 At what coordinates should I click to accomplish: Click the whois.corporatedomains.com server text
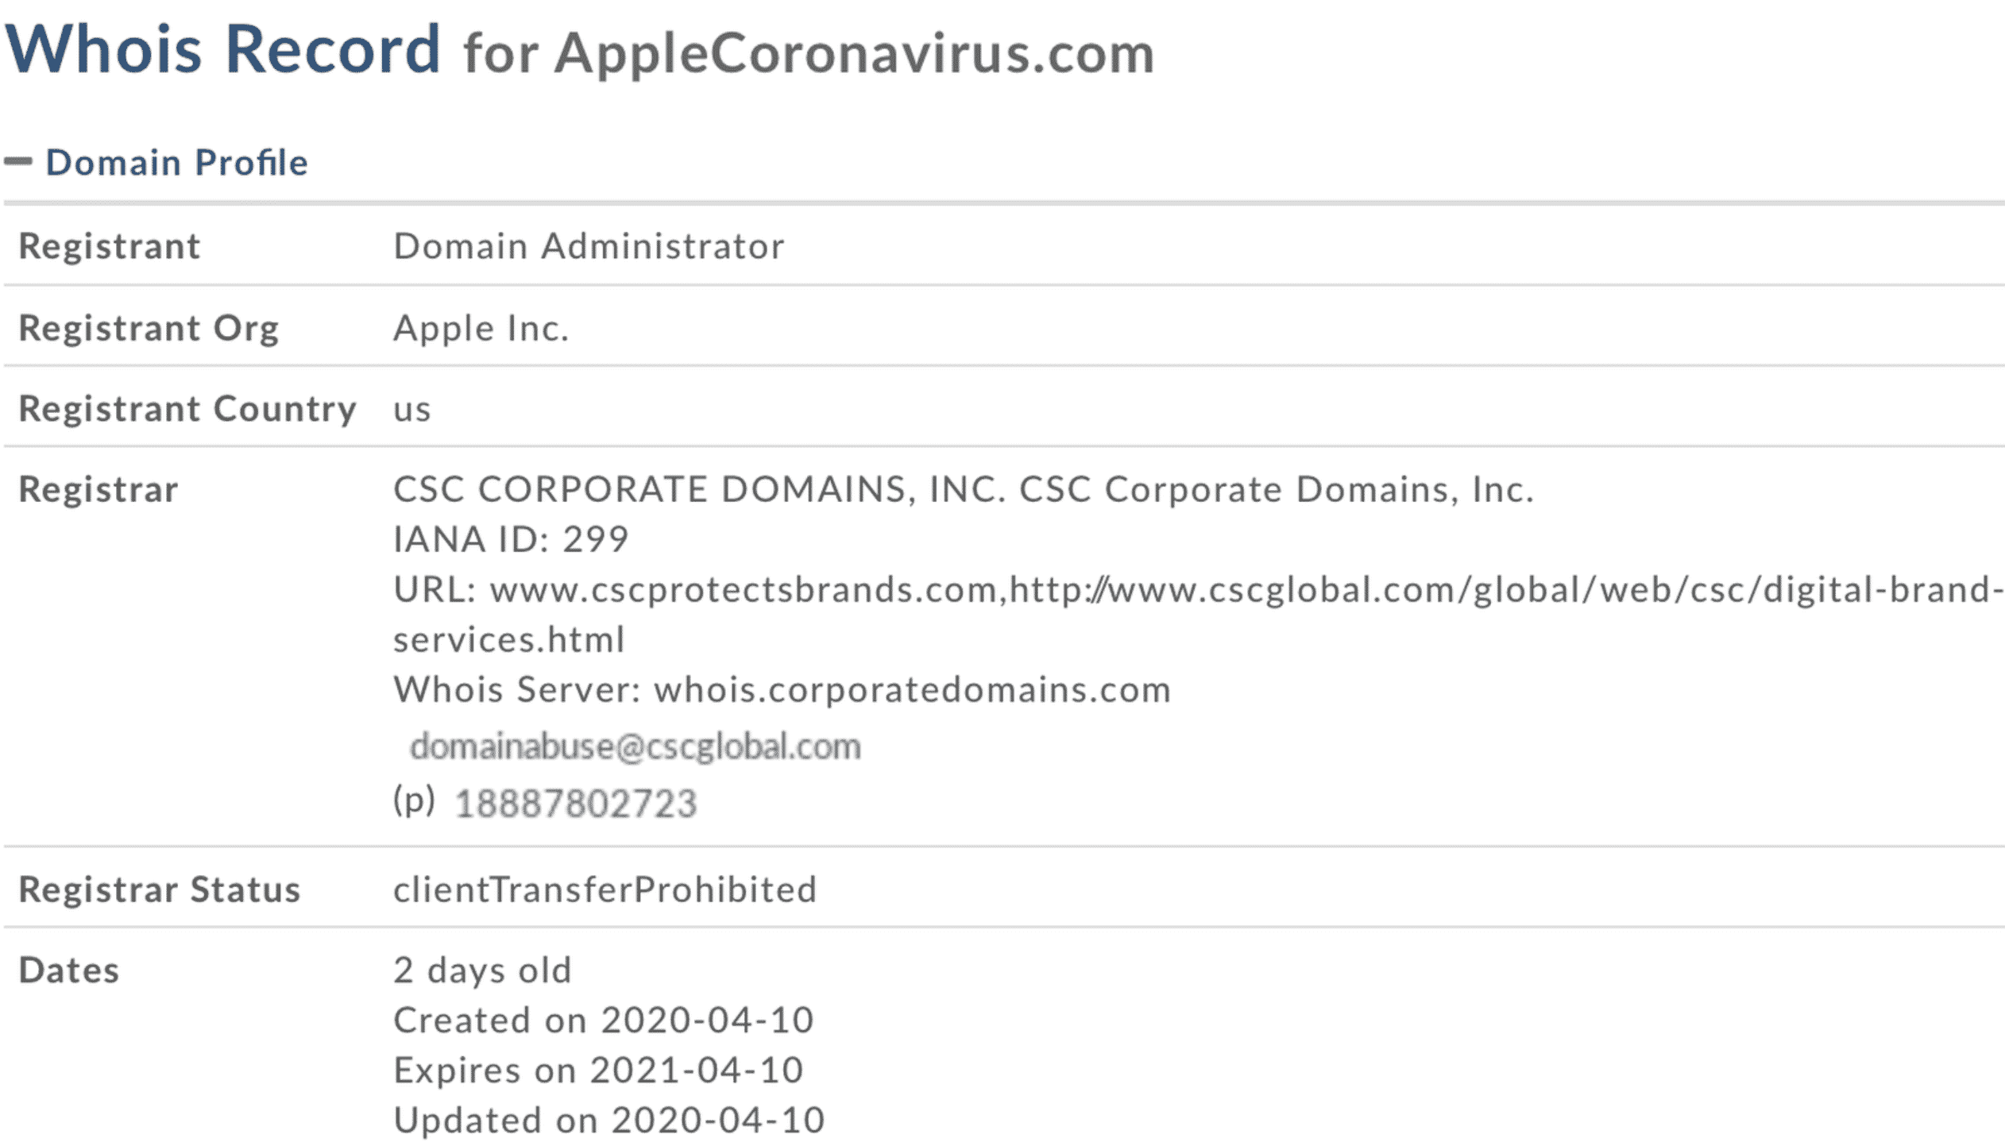coord(912,689)
